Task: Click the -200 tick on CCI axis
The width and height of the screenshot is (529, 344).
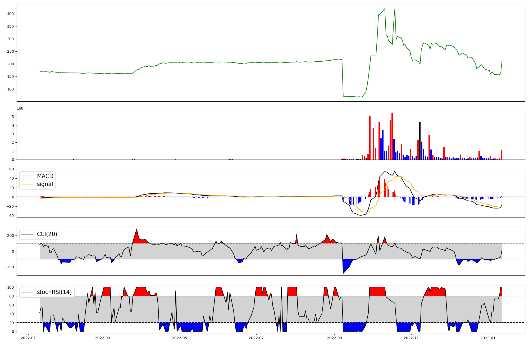Action: 9,267
